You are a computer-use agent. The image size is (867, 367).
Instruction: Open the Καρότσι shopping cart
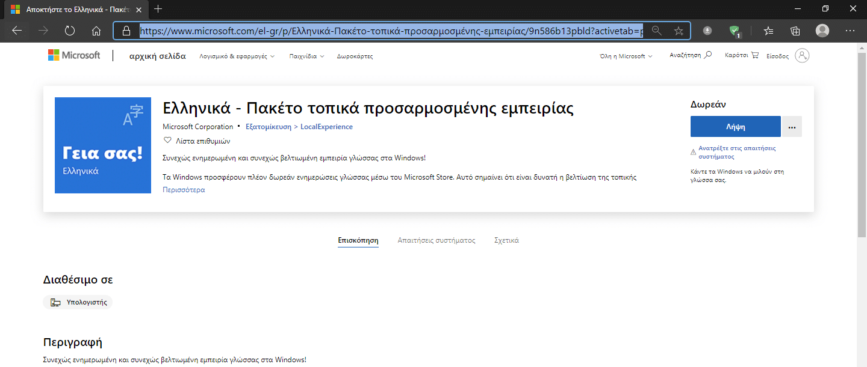tap(742, 55)
